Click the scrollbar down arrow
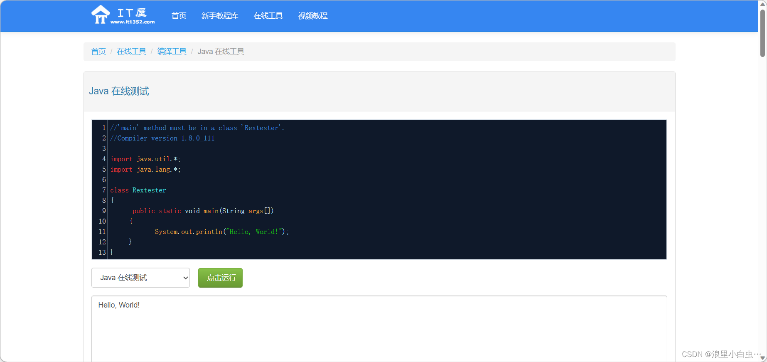The image size is (767, 362). (763, 358)
